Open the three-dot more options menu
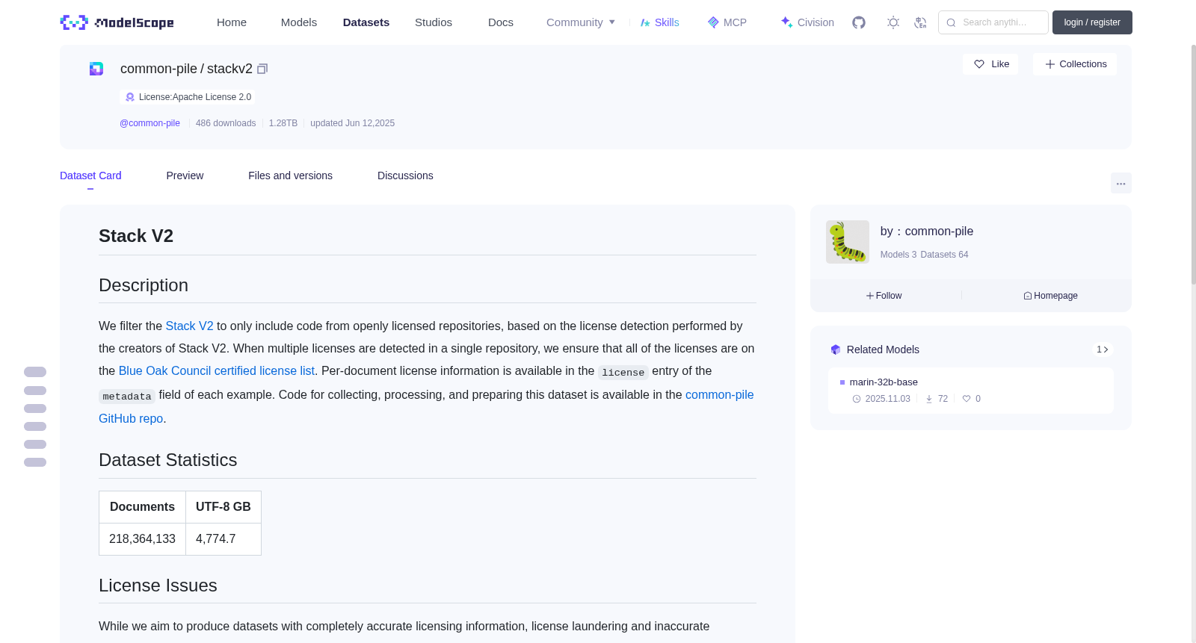This screenshot has width=1196, height=643. (x=1121, y=183)
